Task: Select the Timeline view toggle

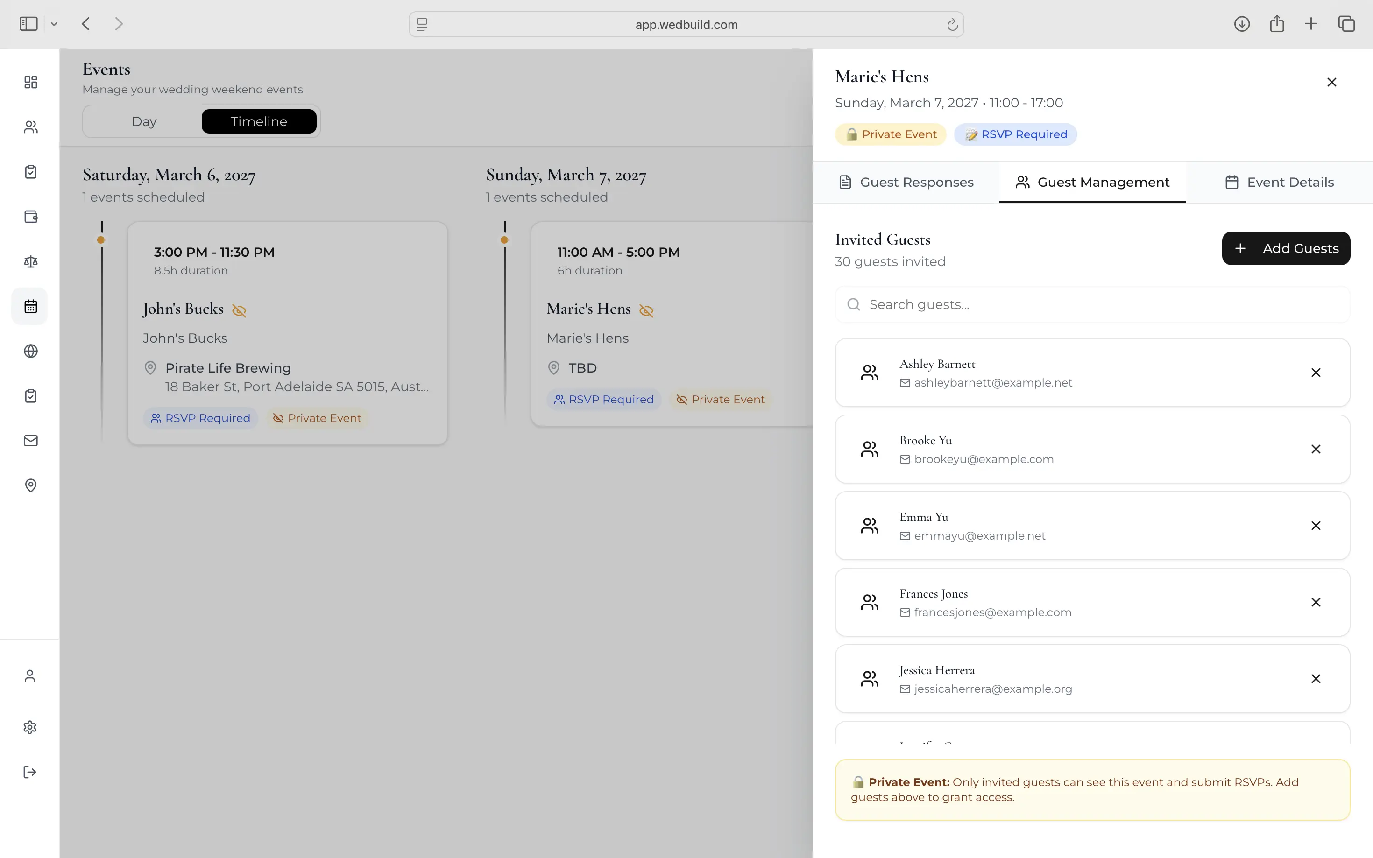Action: pyautogui.click(x=259, y=121)
